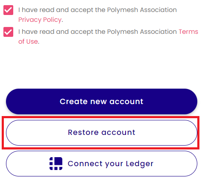Screen dimensions: 202x179
Task: Click the word "Terms" in pink
Action: pyautogui.click(x=188, y=32)
